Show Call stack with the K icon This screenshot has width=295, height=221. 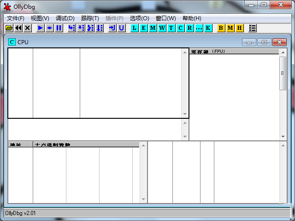tap(208, 28)
